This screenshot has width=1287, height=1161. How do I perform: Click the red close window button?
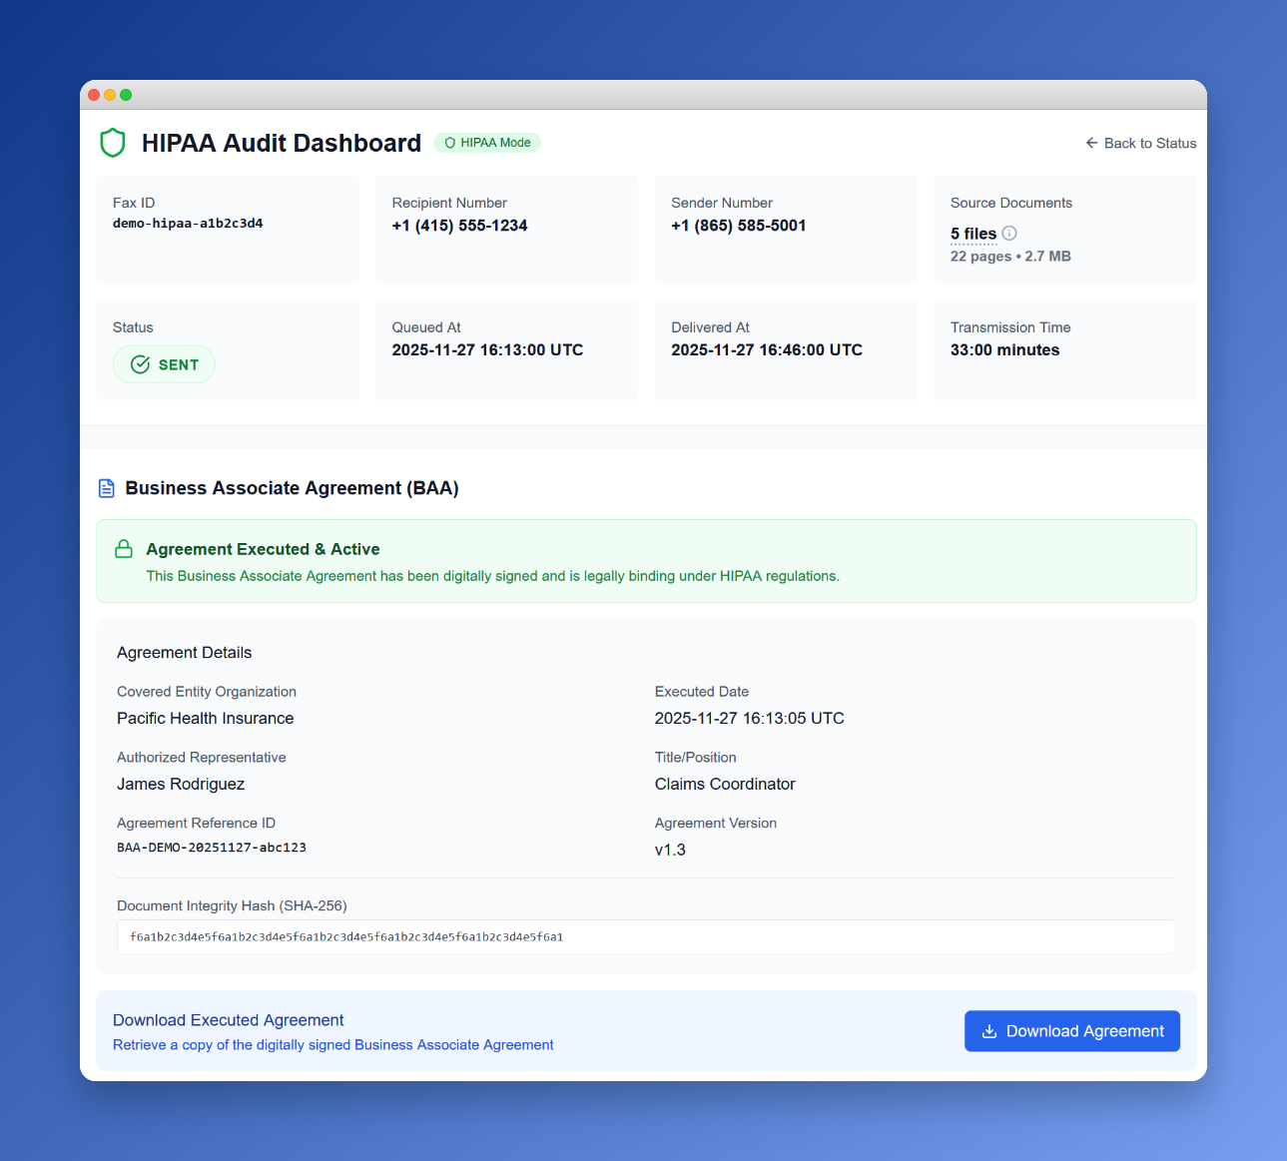94,95
